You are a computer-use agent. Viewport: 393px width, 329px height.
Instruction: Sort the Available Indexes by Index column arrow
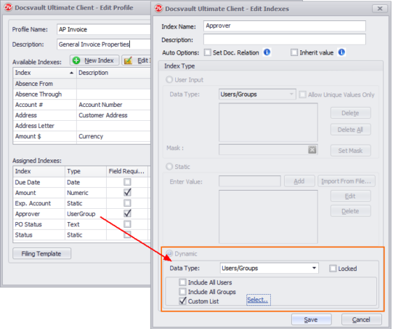(x=72, y=73)
